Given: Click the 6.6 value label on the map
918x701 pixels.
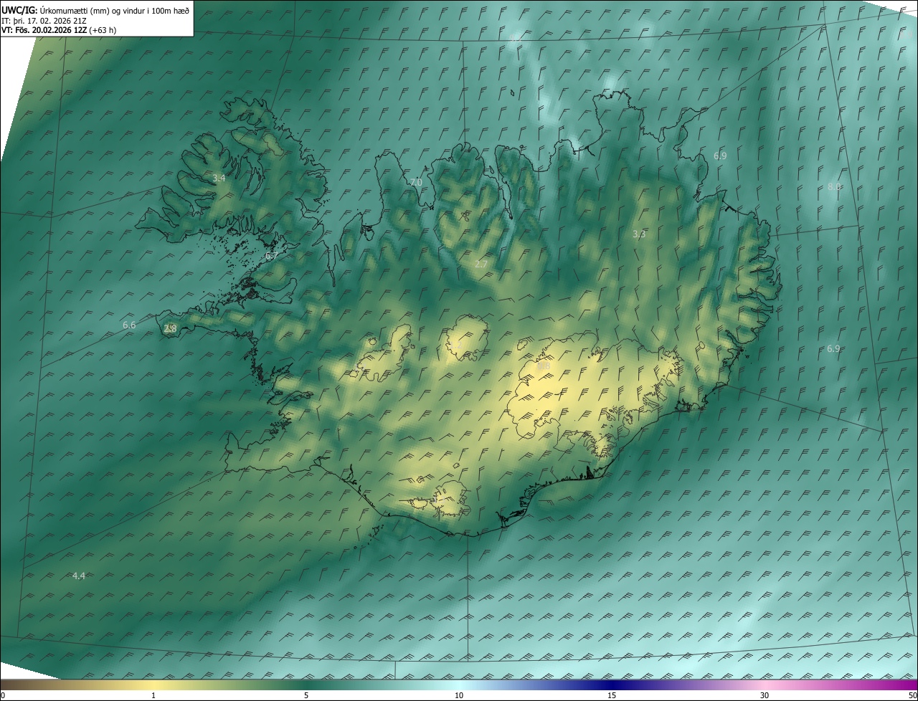Looking at the screenshot, I should coord(129,325).
